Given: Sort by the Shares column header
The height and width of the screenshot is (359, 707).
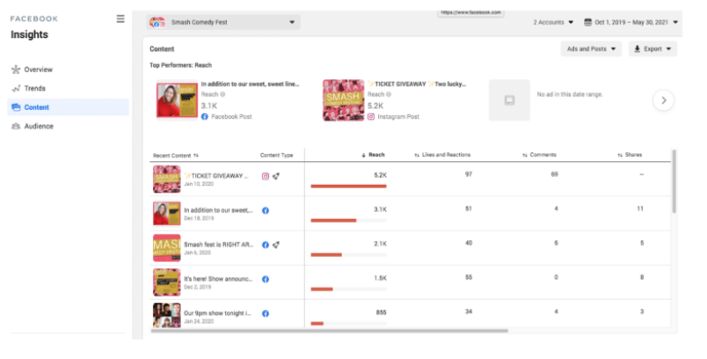Looking at the screenshot, I should 630,155.
